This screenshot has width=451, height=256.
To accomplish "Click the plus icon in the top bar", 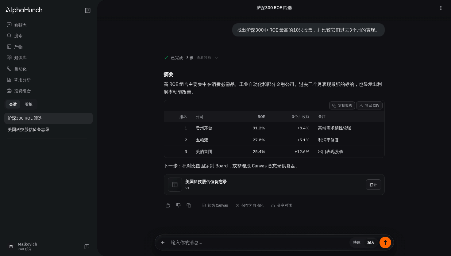I will point(428,8).
